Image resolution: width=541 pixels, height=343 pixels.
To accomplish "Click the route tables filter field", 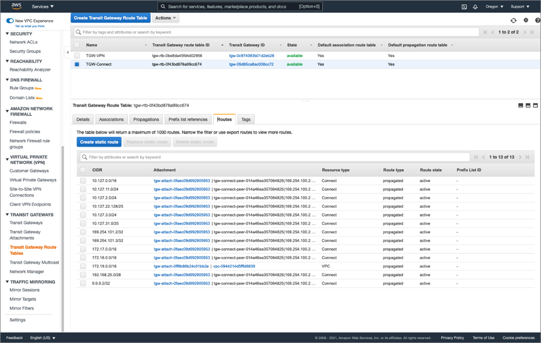I will pyautogui.click(x=277, y=32).
